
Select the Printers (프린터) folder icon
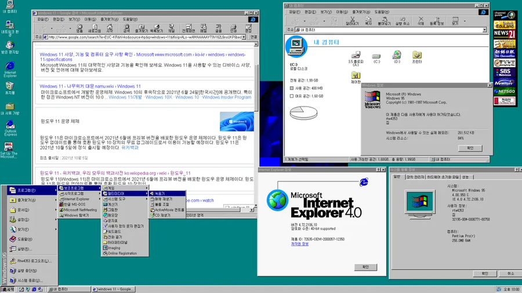pyautogui.click(x=417, y=57)
